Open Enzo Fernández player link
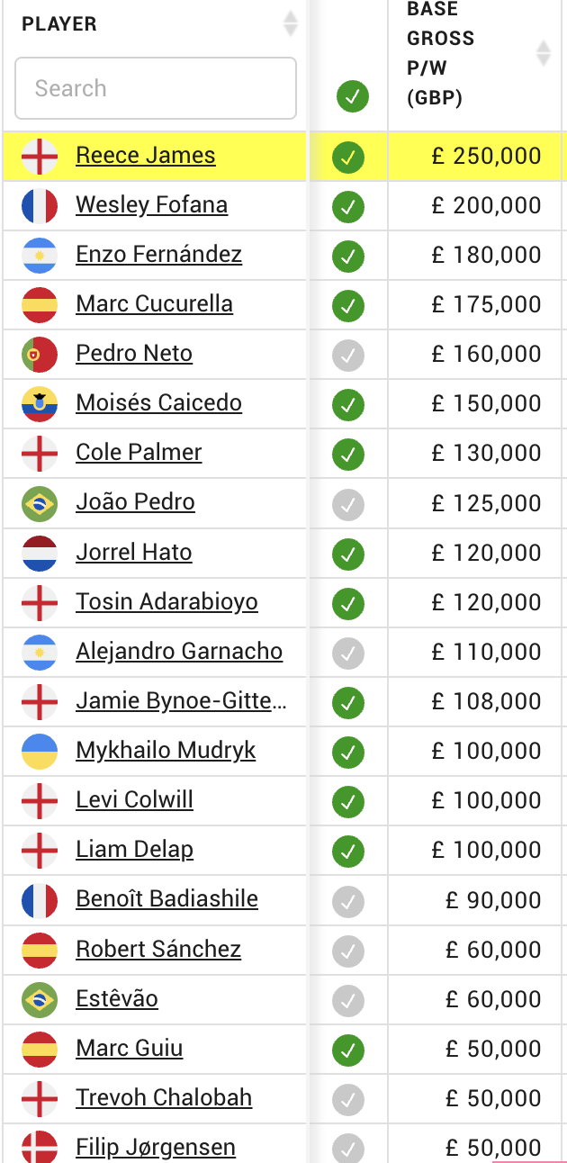 [x=158, y=255]
